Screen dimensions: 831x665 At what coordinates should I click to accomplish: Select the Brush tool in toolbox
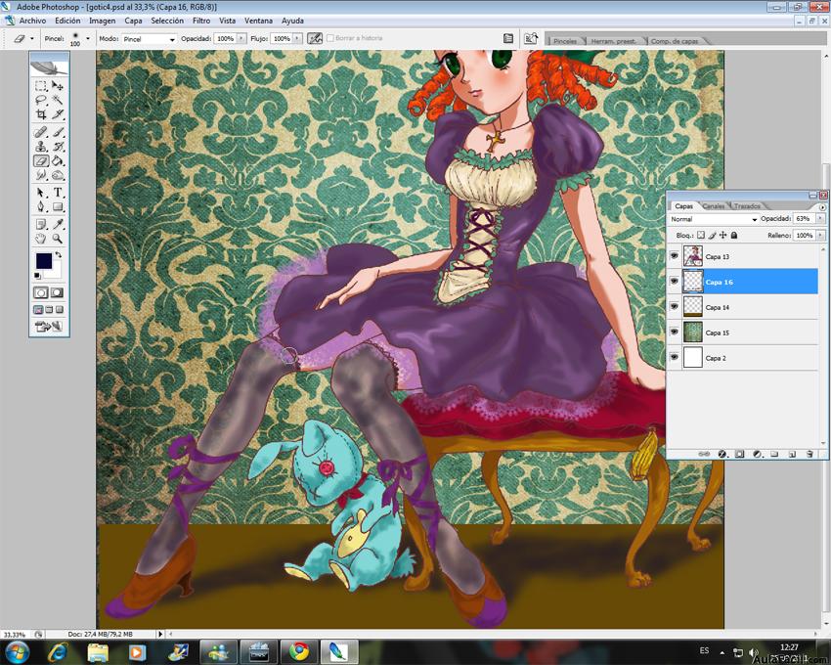click(x=58, y=132)
